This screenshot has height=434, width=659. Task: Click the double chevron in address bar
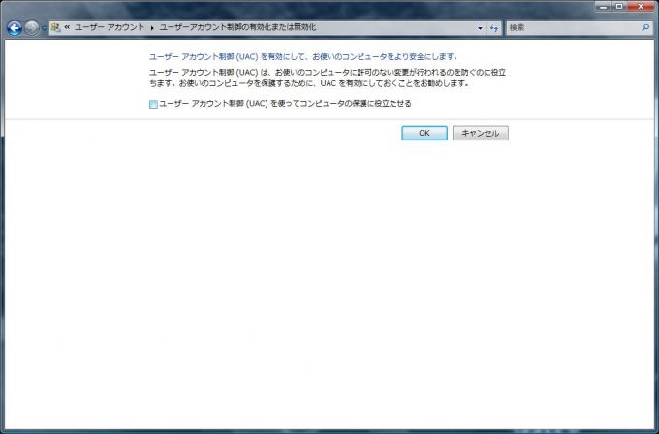coord(67,28)
